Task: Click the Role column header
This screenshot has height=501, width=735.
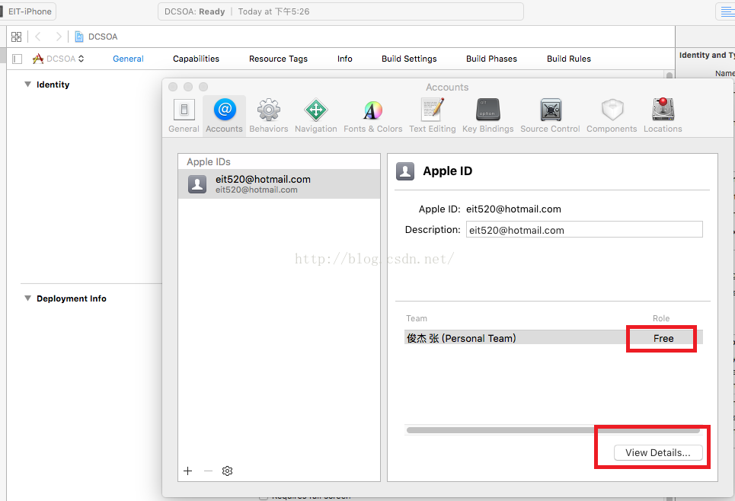Action: 661,319
